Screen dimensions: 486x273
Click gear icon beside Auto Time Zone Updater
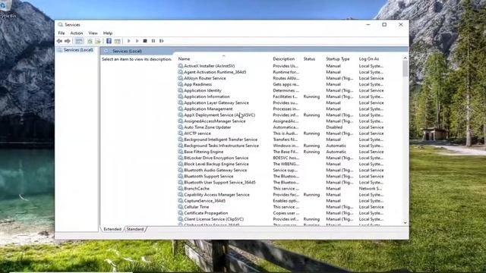181,127
